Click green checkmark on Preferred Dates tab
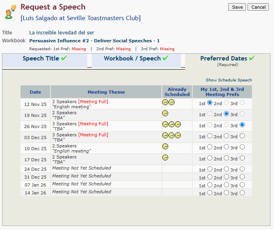 pos(252,58)
